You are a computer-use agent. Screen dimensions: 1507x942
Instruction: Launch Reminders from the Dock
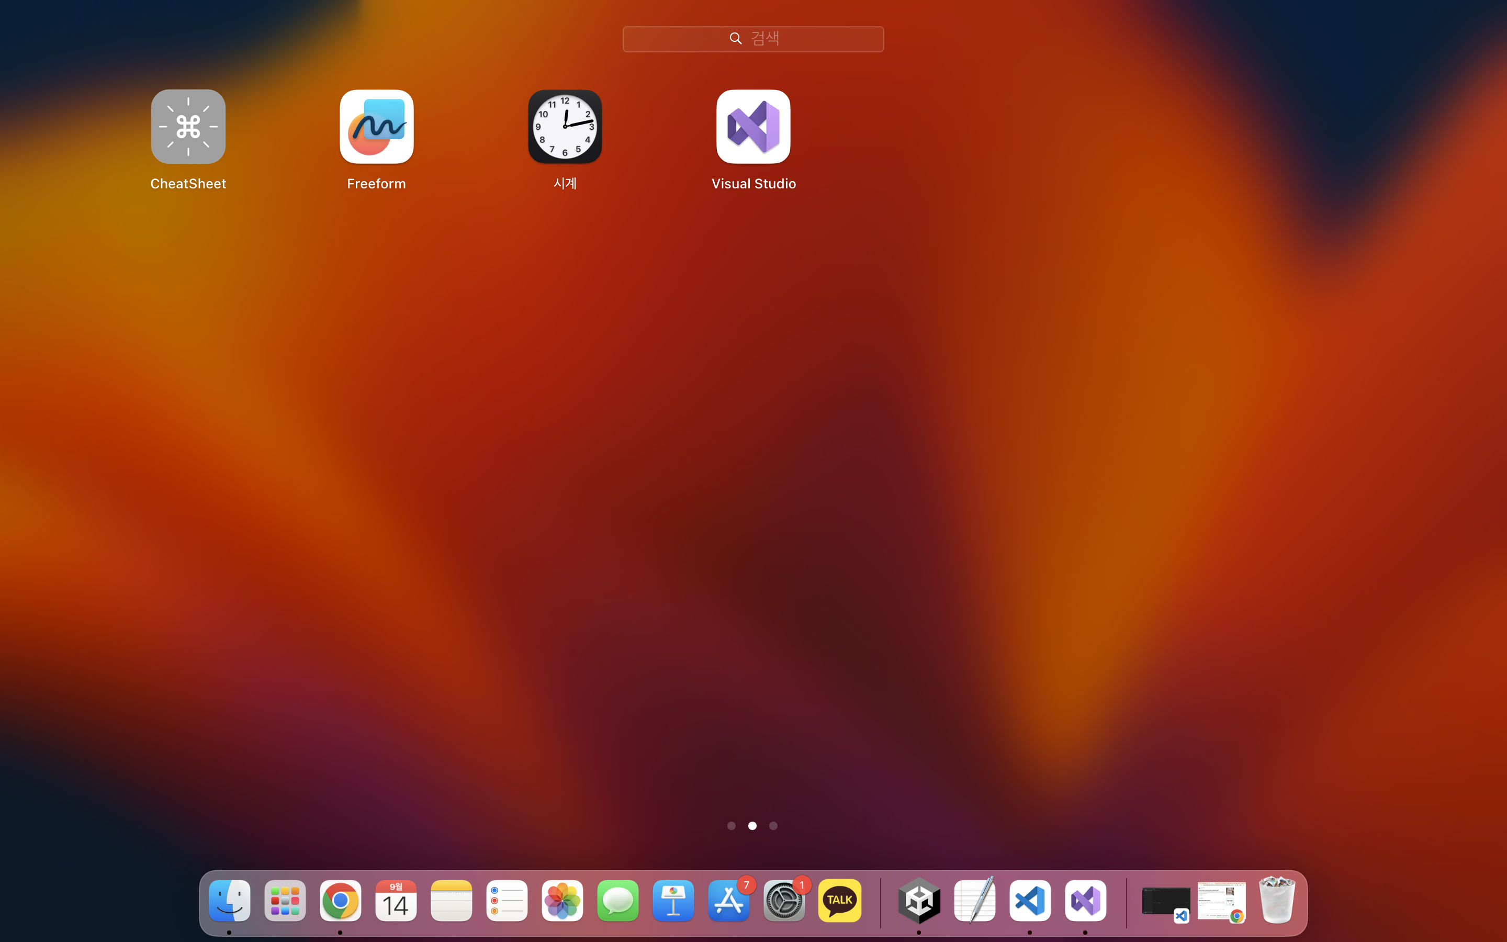pyautogui.click(x=507, y=901)
